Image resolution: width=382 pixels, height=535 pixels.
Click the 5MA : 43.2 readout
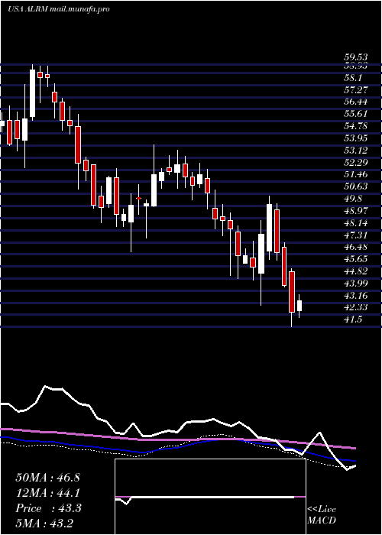click(44, 524)
